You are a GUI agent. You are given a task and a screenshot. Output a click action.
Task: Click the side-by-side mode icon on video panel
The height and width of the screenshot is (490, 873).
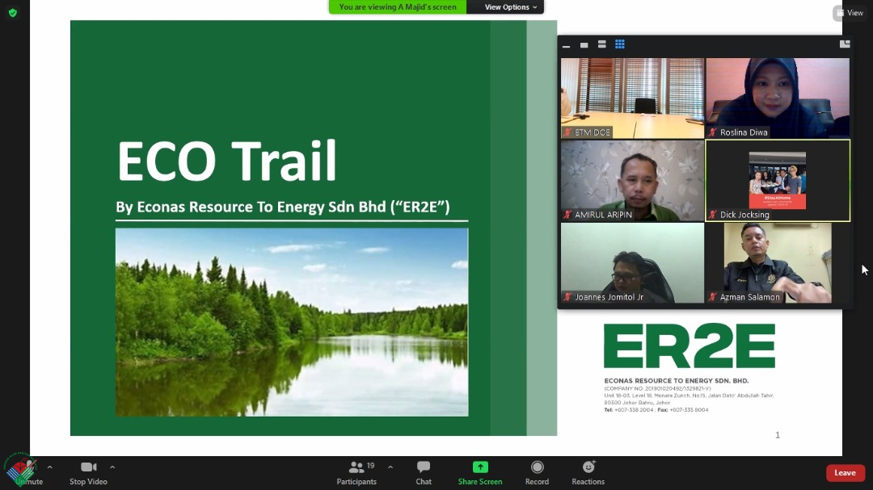(x=845, y=44)
